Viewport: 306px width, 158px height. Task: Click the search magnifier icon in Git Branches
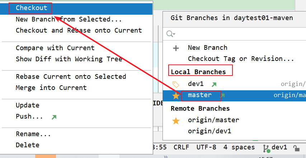pyautogui.click(x=170, y=34)
